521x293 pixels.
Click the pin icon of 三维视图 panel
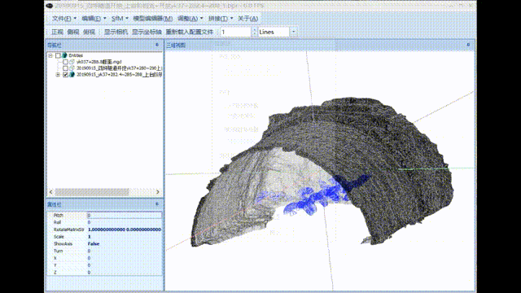[468, 45]
